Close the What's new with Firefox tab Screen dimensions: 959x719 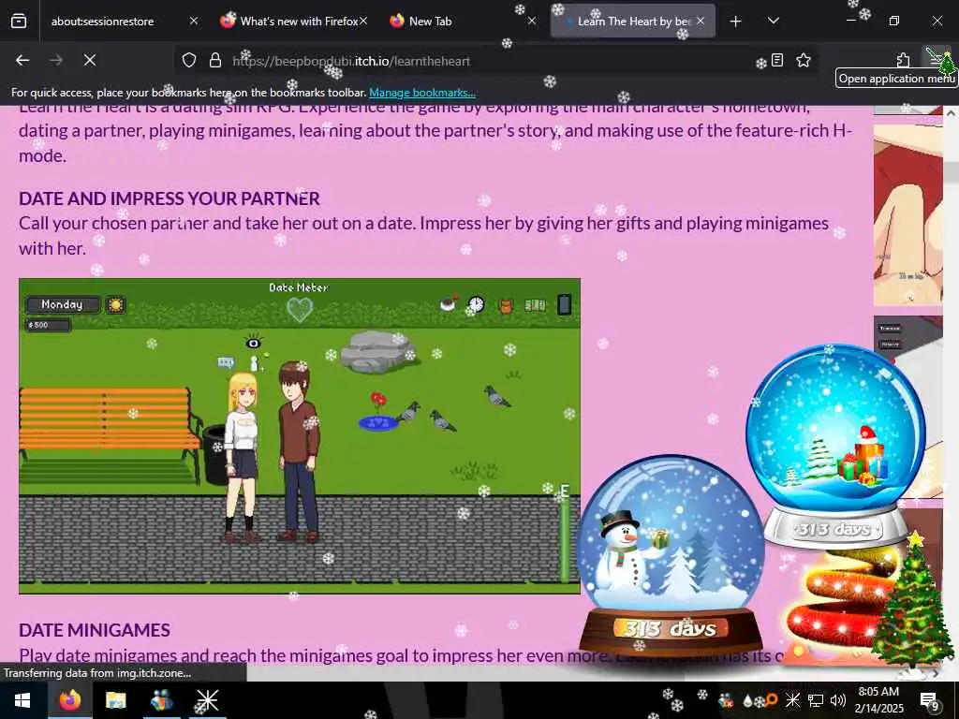pos(363,22)
